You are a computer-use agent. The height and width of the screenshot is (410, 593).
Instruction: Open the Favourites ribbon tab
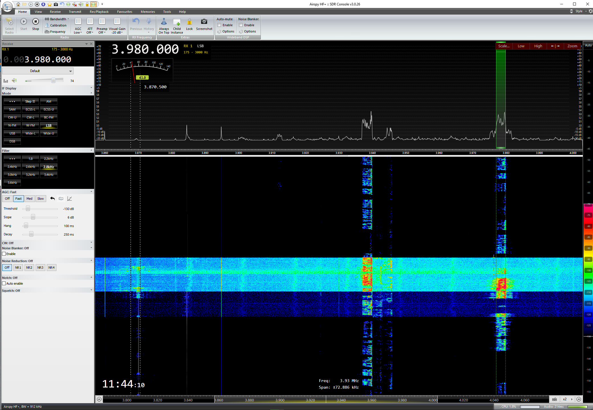[x=125, y=12]
